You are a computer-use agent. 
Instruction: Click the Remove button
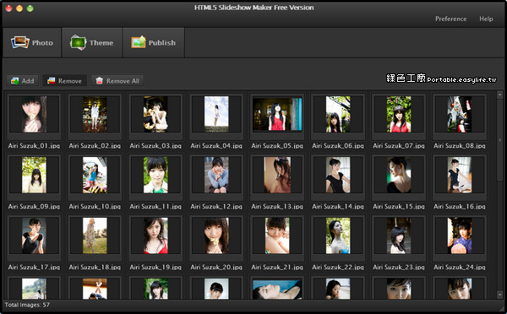pos(65,81)
